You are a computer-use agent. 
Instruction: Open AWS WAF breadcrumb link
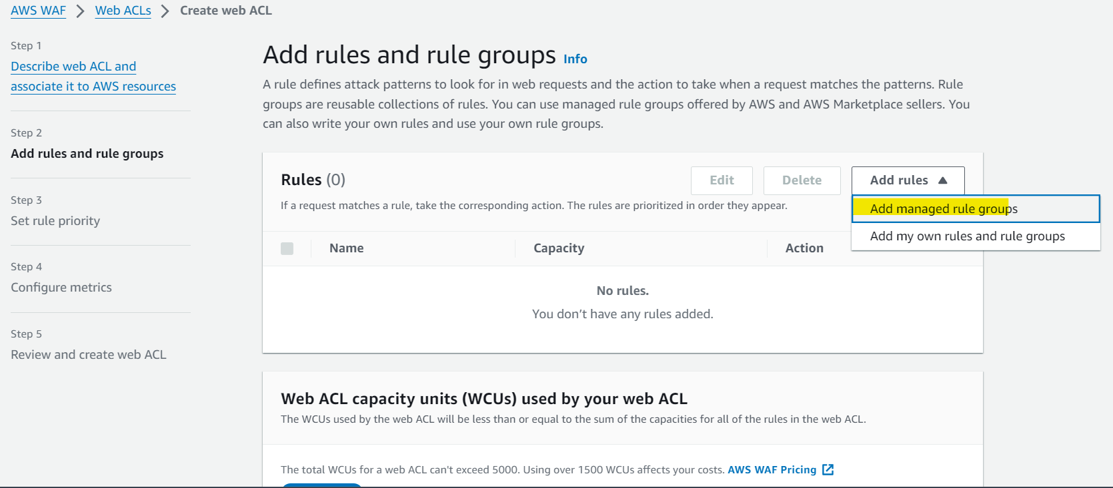pos(38,11)
